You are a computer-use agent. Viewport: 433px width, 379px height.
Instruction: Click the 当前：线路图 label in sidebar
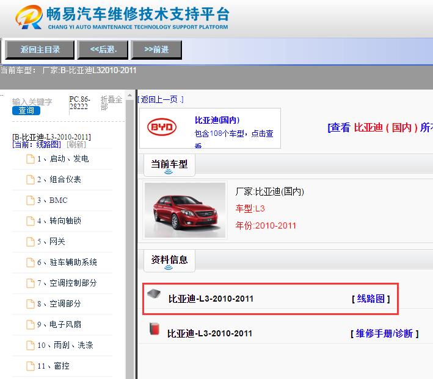click(x=37, y=144)
